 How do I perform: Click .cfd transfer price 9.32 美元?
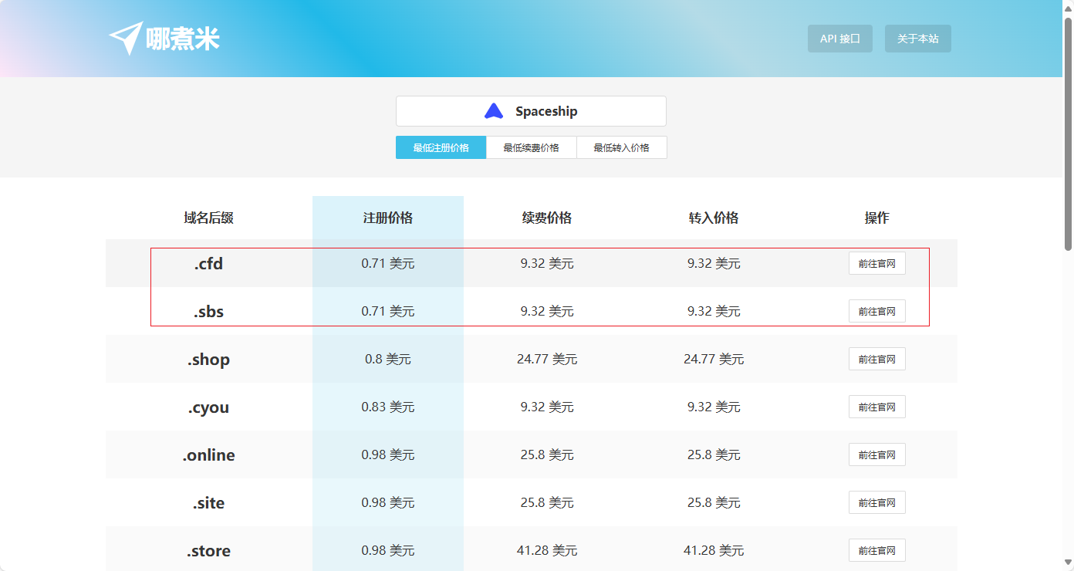point(714,263)
